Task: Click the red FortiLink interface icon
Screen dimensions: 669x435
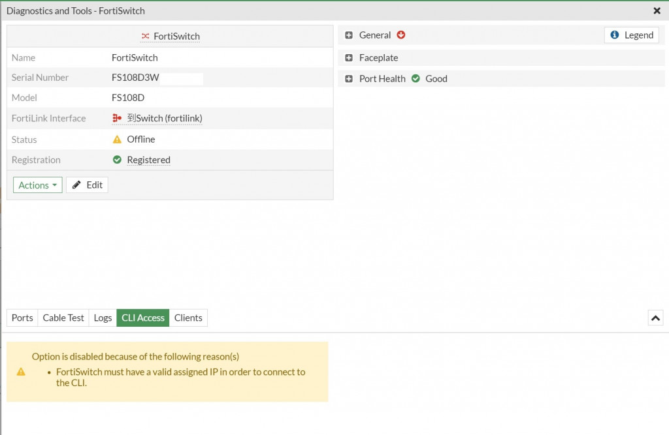Action: 117,118
